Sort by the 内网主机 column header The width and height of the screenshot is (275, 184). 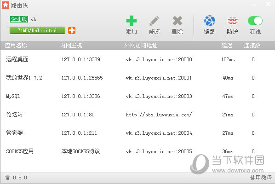point(71,46)
